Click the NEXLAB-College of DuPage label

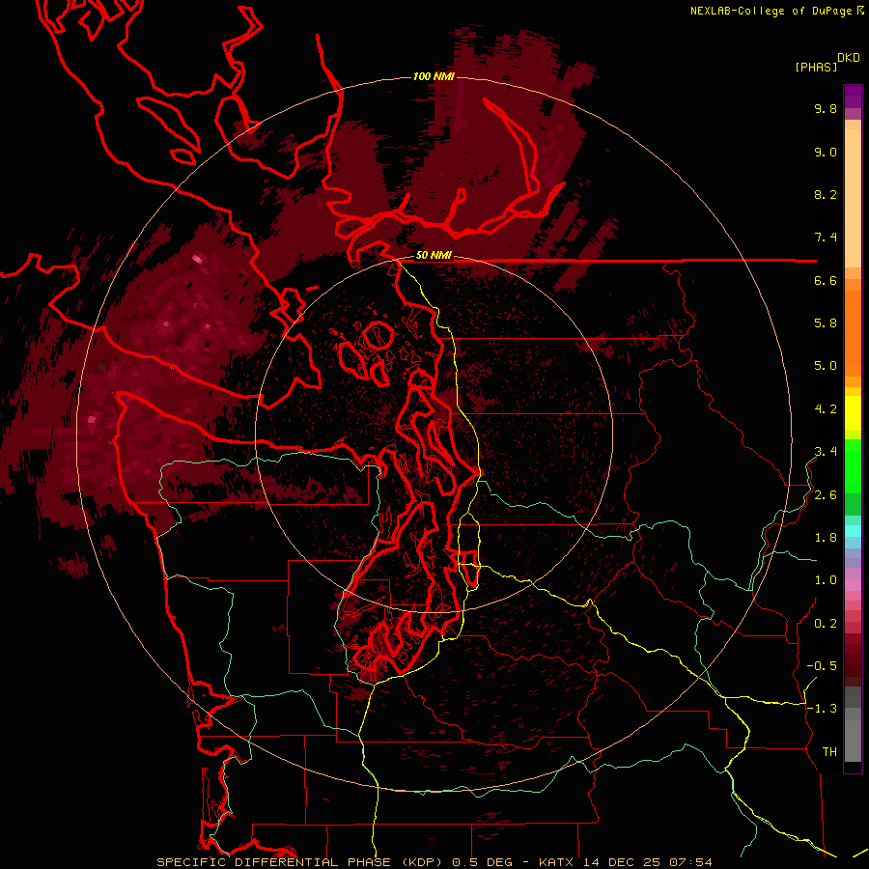pyautogui.click(x=771, y=11)
